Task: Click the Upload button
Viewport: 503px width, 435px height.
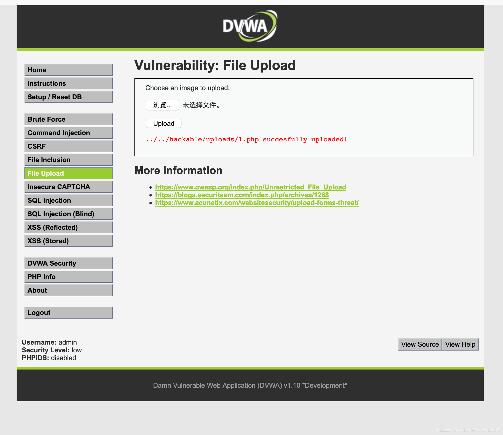Action: [x=164, y=123]
